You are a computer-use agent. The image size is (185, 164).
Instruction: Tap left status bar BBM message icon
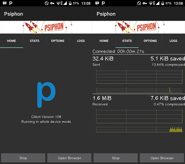[x=5, y=3]
